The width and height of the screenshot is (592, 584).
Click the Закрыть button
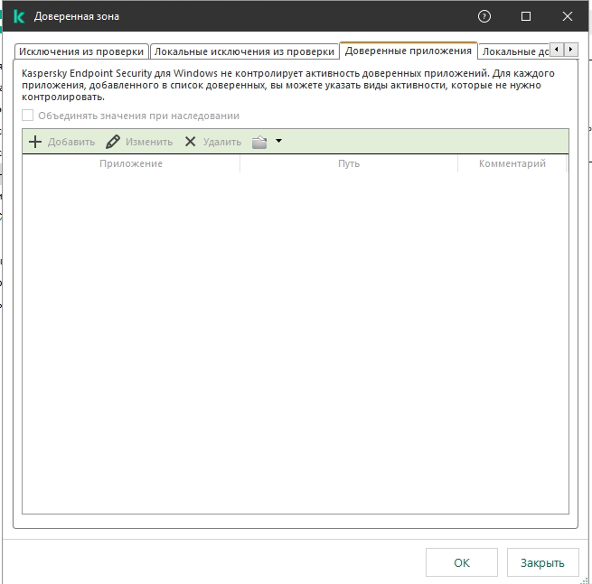coord(542,562)
